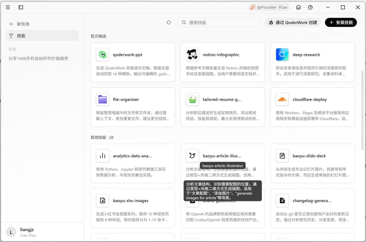Open the liangjz account name
Screen dimensions: 366x242
(x=27, y=229)
